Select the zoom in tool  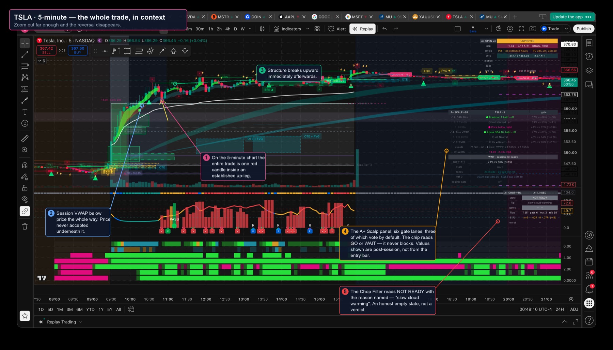(x=25, y=150)
